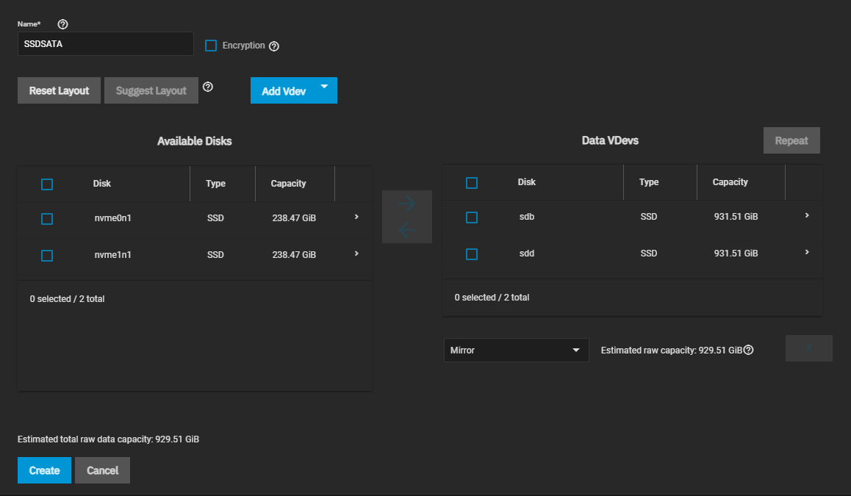This screenshot has height=496, width=851.
Task: Open help icon for estimated raw capacity
Action: pos(748,350)
